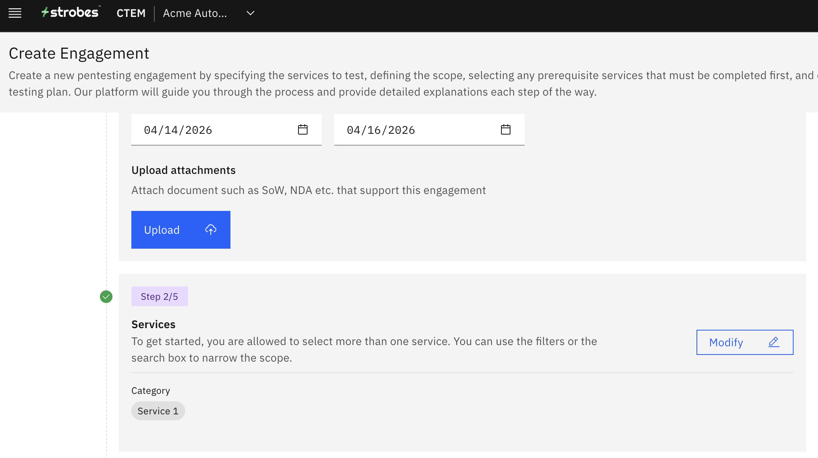Click the Step 2/5 badge
The image size is (818, 458).
coord(159,297)
